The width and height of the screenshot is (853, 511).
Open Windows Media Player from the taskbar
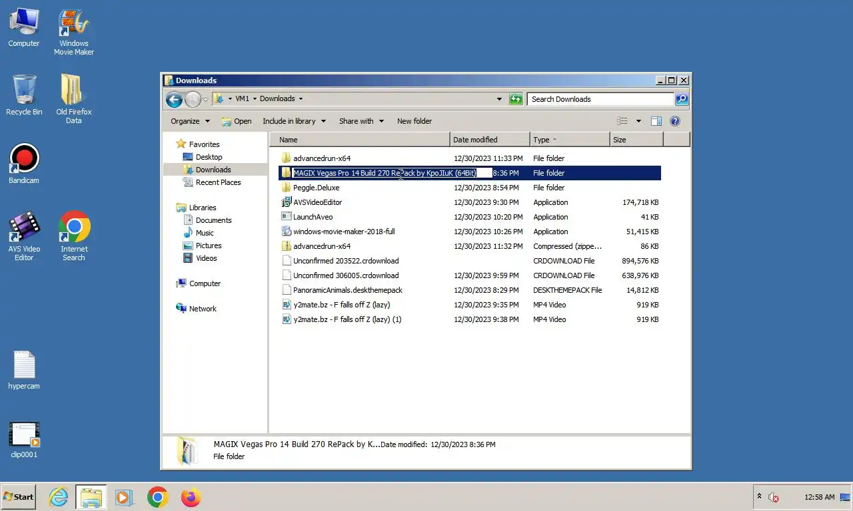click(x=123, y=497)
